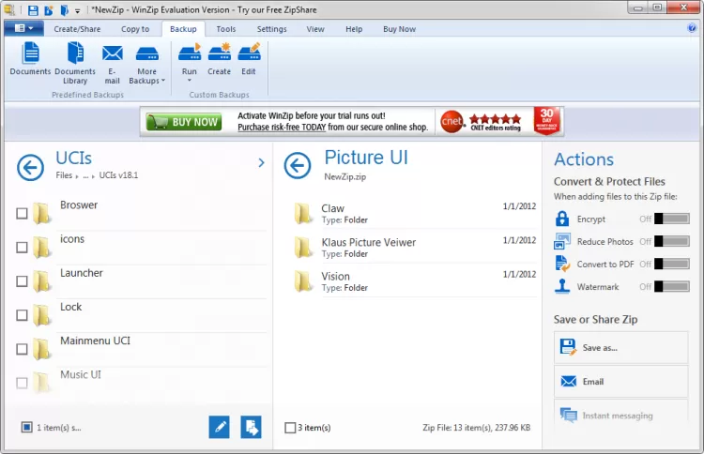704x454 pixels.
Task: Click the ... breadcrumb segment
Action: point(85,175)
